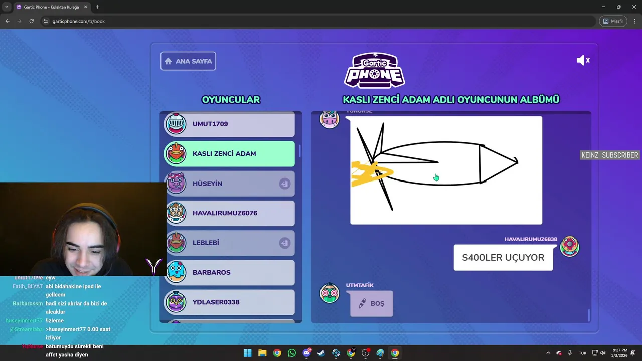The width and height of the screenshot is (642, 361).
Task: Click UTMTAFİK's green avatar
Action: click(330, 293)
